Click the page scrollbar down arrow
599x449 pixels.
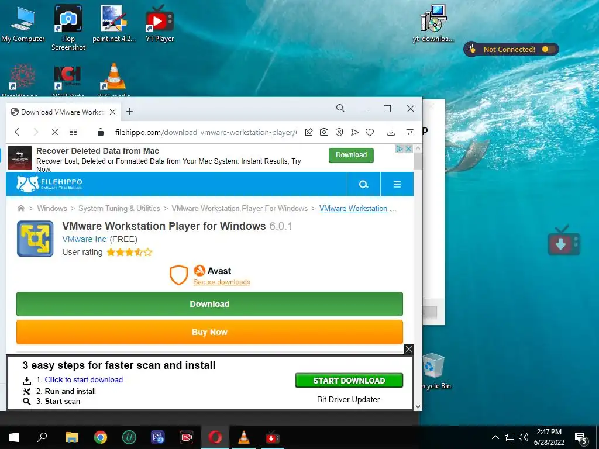pyautogui.click(x=418, y=407)
